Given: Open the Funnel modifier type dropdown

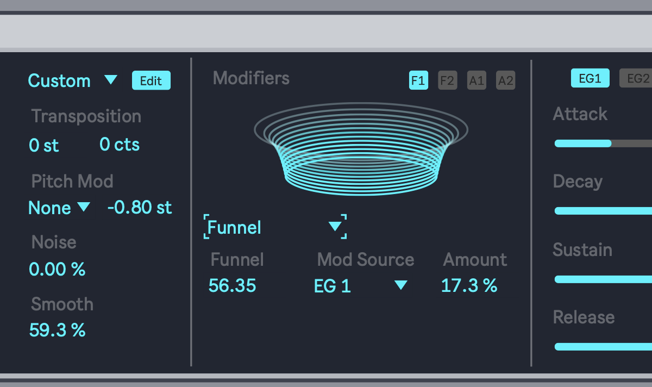Looking at the screenshot, I should tap(335, 227).
